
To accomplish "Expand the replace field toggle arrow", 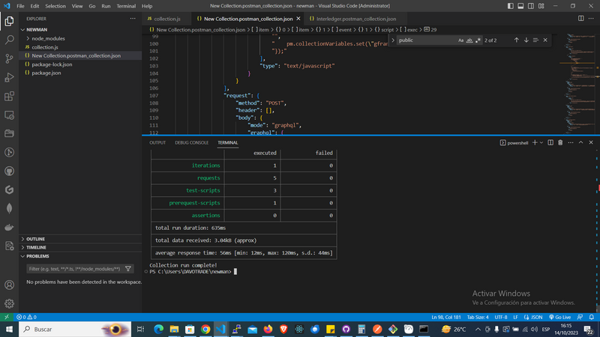I will tap(393, 40).
